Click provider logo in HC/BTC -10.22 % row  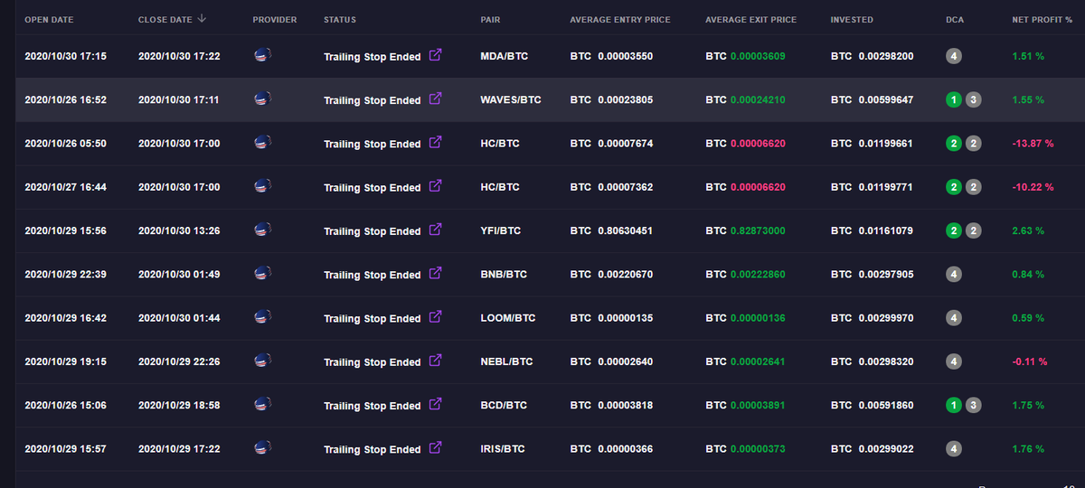[263, 186]
